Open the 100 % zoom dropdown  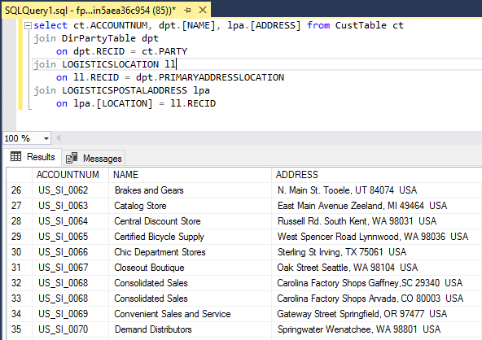coord(46,138)
